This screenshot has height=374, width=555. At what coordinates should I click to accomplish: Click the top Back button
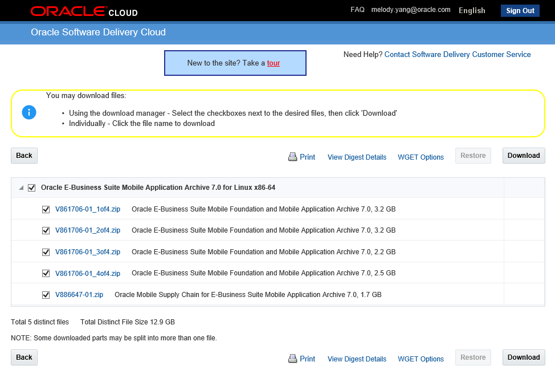pyautogui.click(x=24, y=156)
